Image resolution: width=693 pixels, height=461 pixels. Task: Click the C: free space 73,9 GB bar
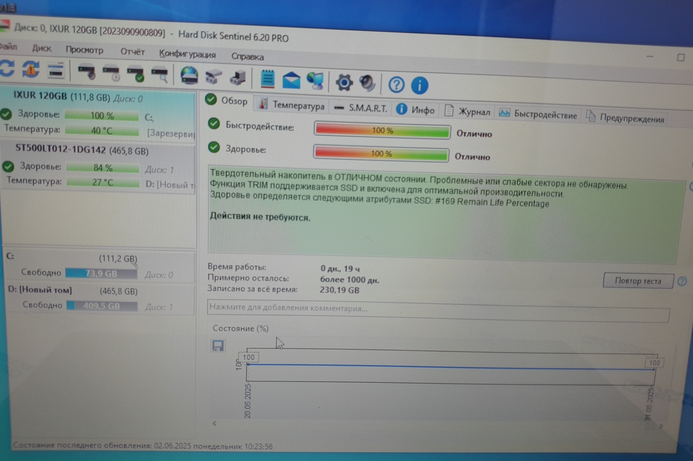click(x=101, y=274)
